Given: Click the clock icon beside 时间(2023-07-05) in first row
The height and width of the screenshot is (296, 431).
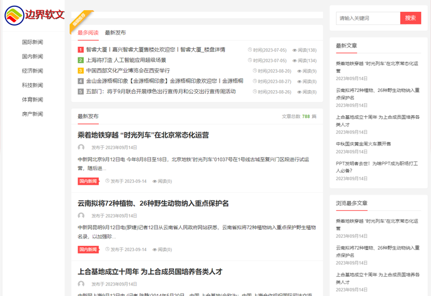Looking at the screenshot, I should tap(250, 50).
